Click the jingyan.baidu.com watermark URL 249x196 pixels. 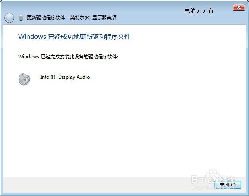coord(213,187)
